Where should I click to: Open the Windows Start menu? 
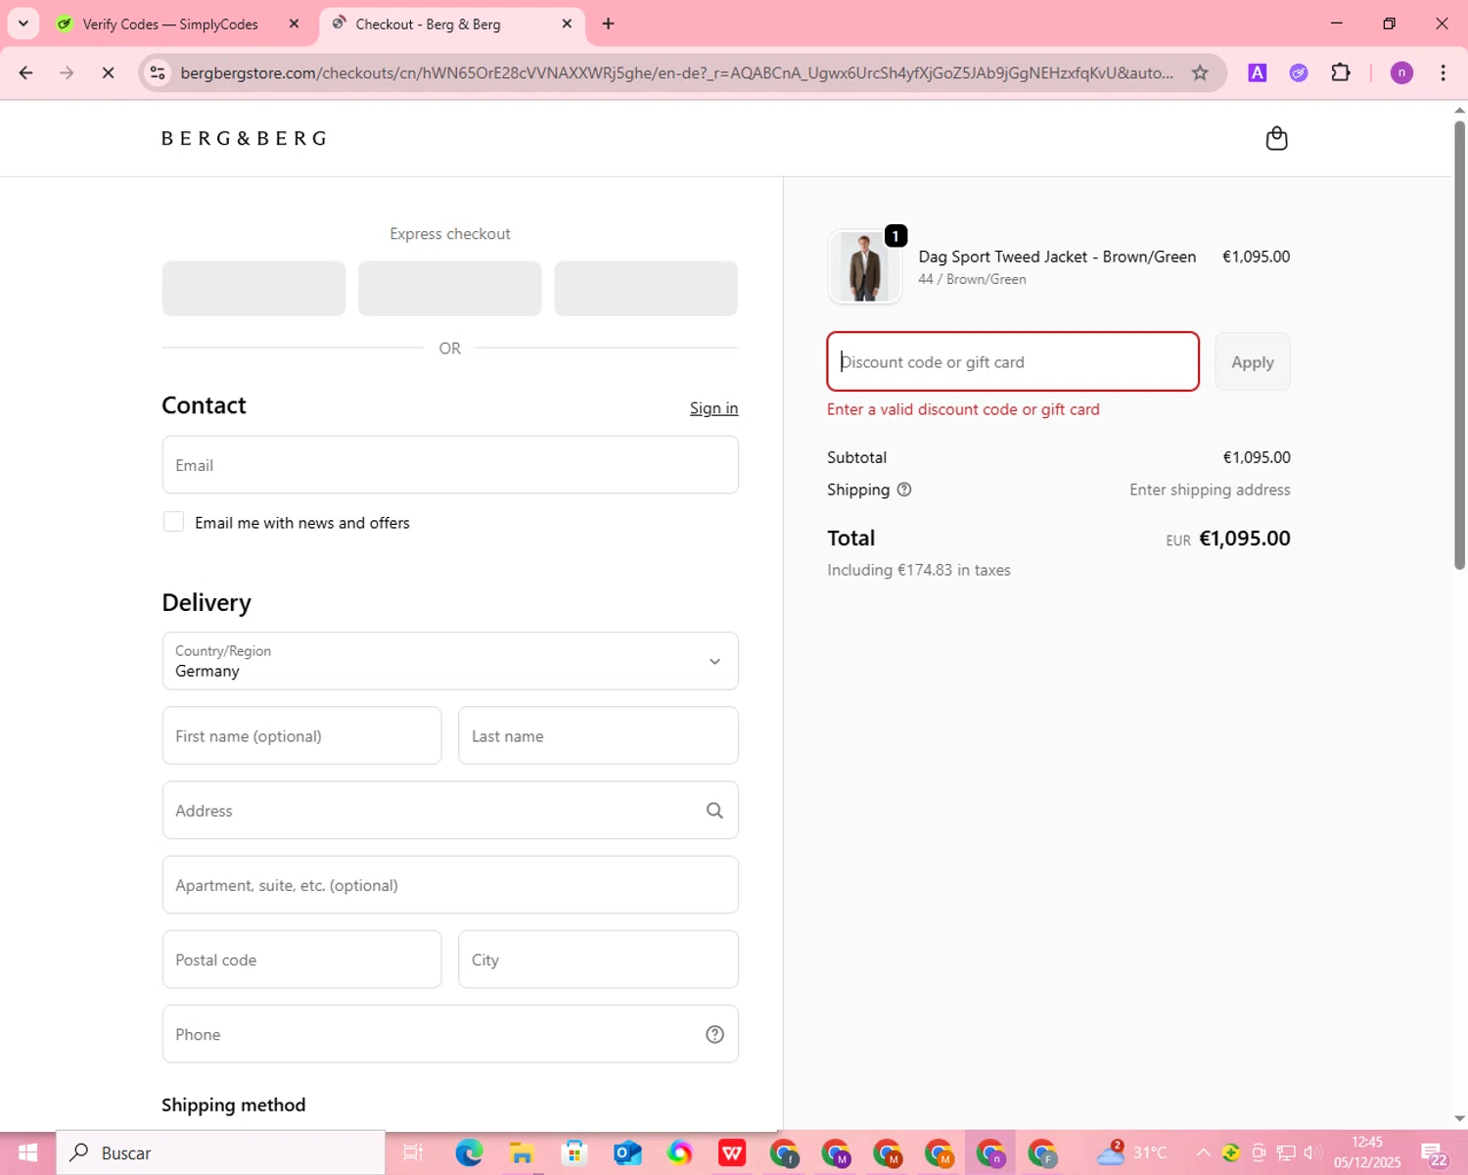click(27, 1152)
